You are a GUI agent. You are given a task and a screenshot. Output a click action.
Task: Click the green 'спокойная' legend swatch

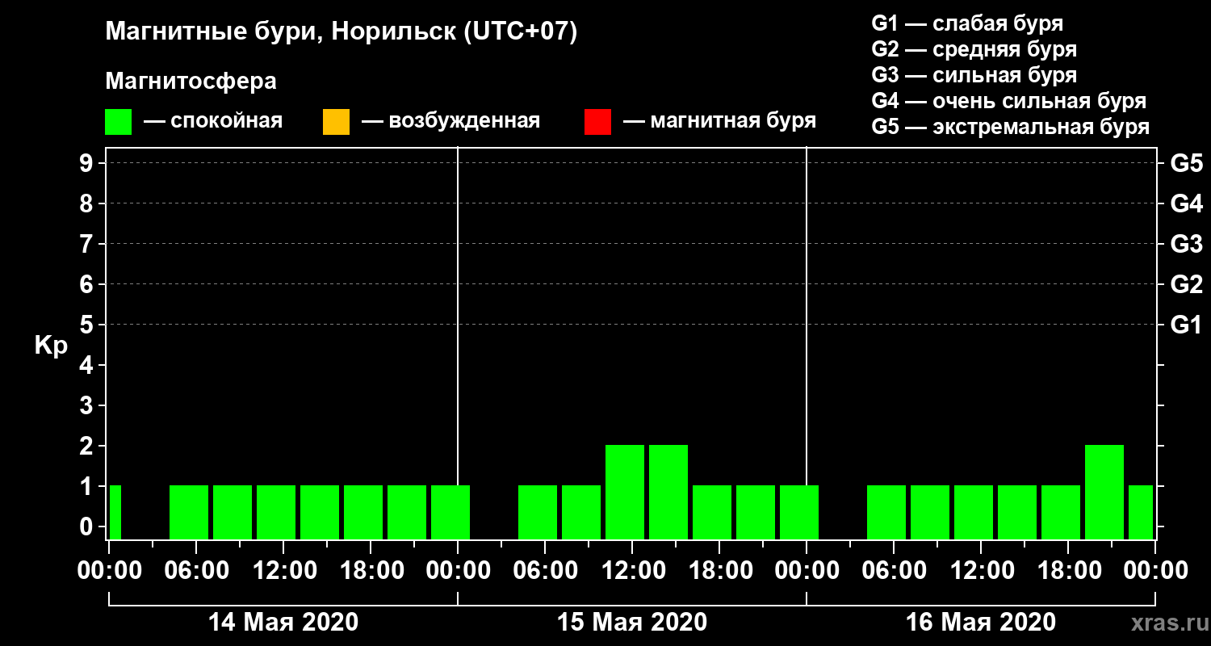[119, 122]
